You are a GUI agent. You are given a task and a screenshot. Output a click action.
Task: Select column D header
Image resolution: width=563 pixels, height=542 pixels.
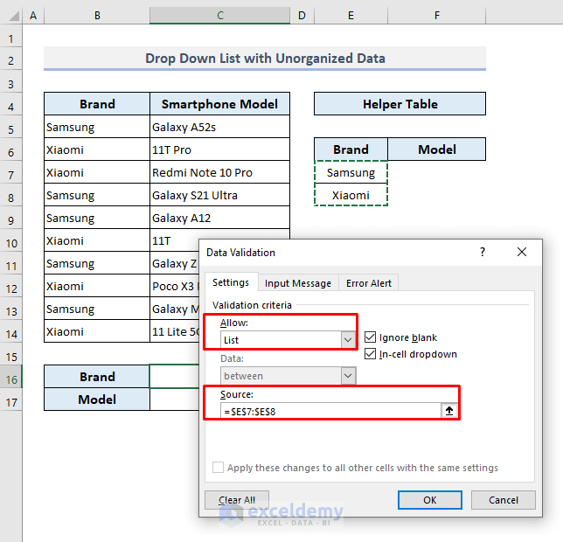[302, 16]
